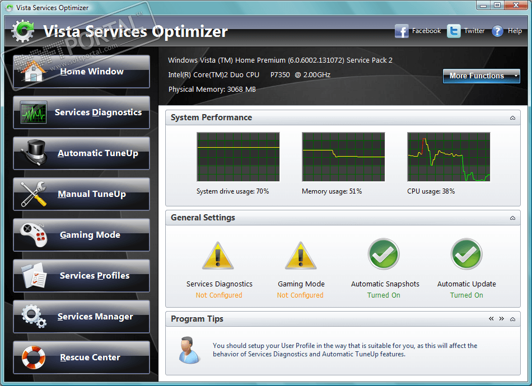Click the Gaming Mode warning triangle icon
Viewport: 532px width, 386px height.
coord(301,256)
